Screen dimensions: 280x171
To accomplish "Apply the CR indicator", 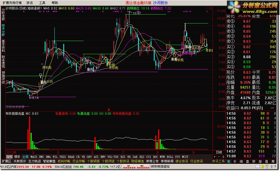I will [x=78, y=157].
